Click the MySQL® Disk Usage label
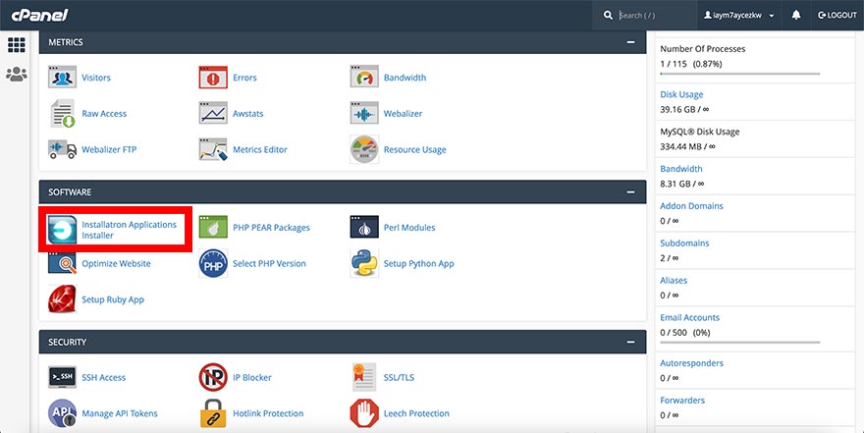The image size is (864, 433). 700,132
